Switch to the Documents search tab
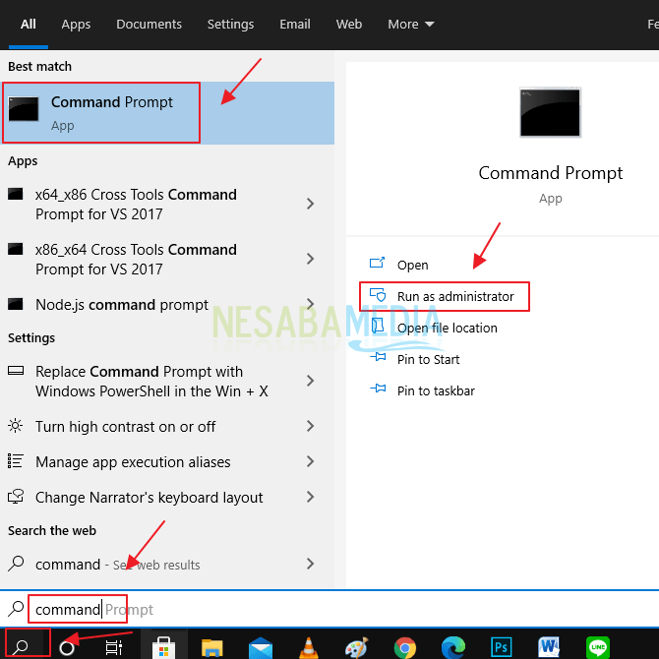 click(149, 24)
